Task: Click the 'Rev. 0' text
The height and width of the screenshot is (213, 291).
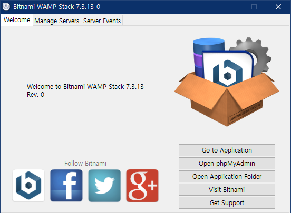Action: (35, 95)
